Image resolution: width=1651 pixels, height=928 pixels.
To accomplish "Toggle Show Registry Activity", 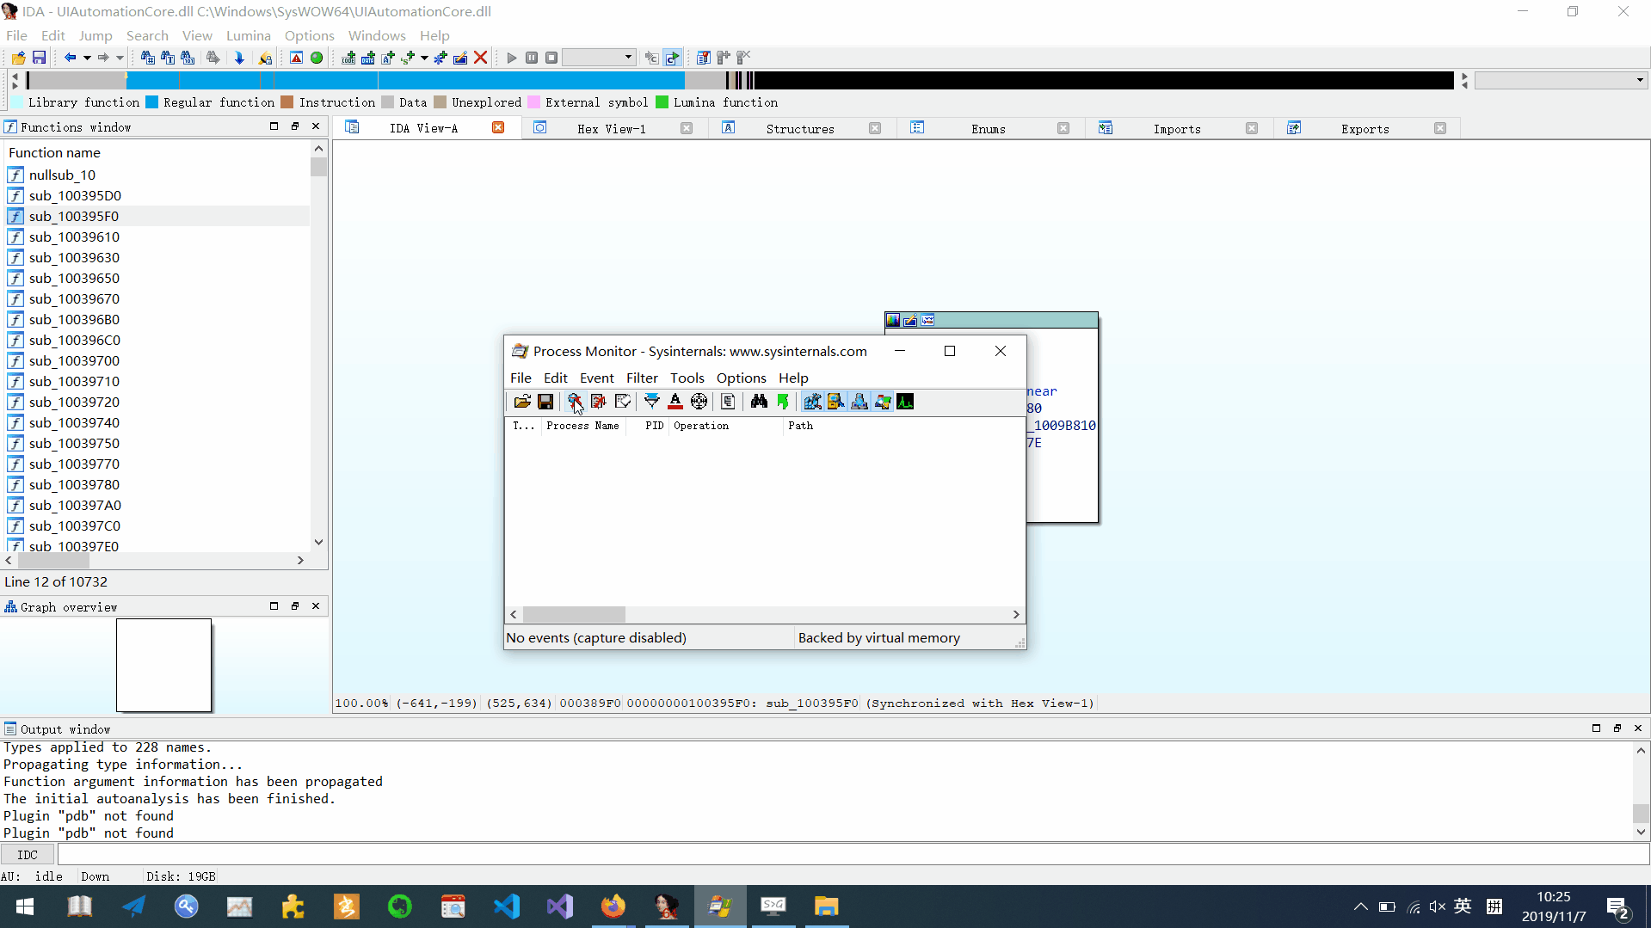I will click(812, 402).
